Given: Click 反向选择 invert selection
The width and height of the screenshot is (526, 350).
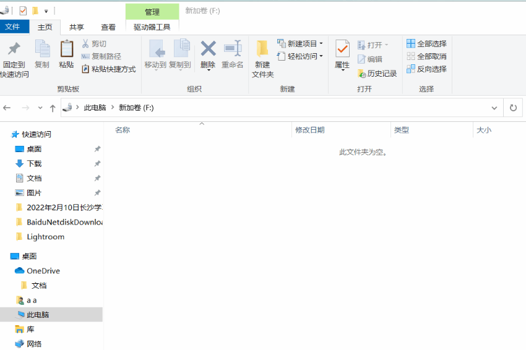Looking at the screenshot, I should click(427, 69).
